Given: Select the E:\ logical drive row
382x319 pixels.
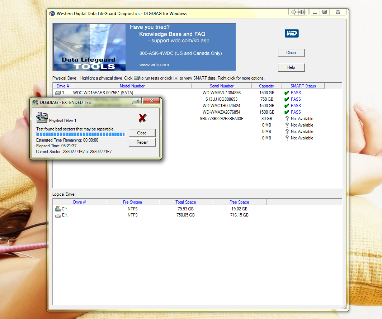Looking at the screenshot, I should (160, 215).
